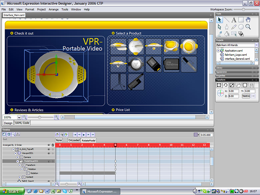Choose the Eyedropper tool
The height and width of the screenshot is (195, 260).
(x=220, y=34)
